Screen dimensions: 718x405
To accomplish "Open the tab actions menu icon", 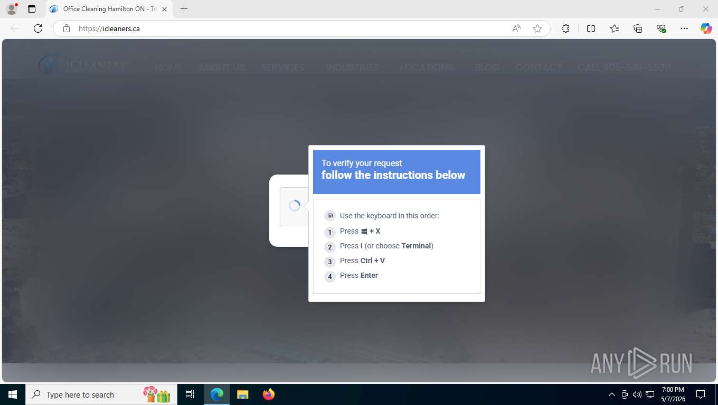I will pyautogui.click(x=32, y=9).
